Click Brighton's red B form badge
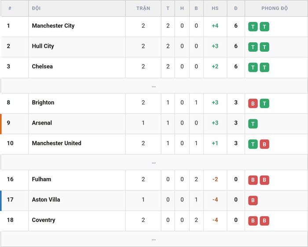 pos(253,104)
